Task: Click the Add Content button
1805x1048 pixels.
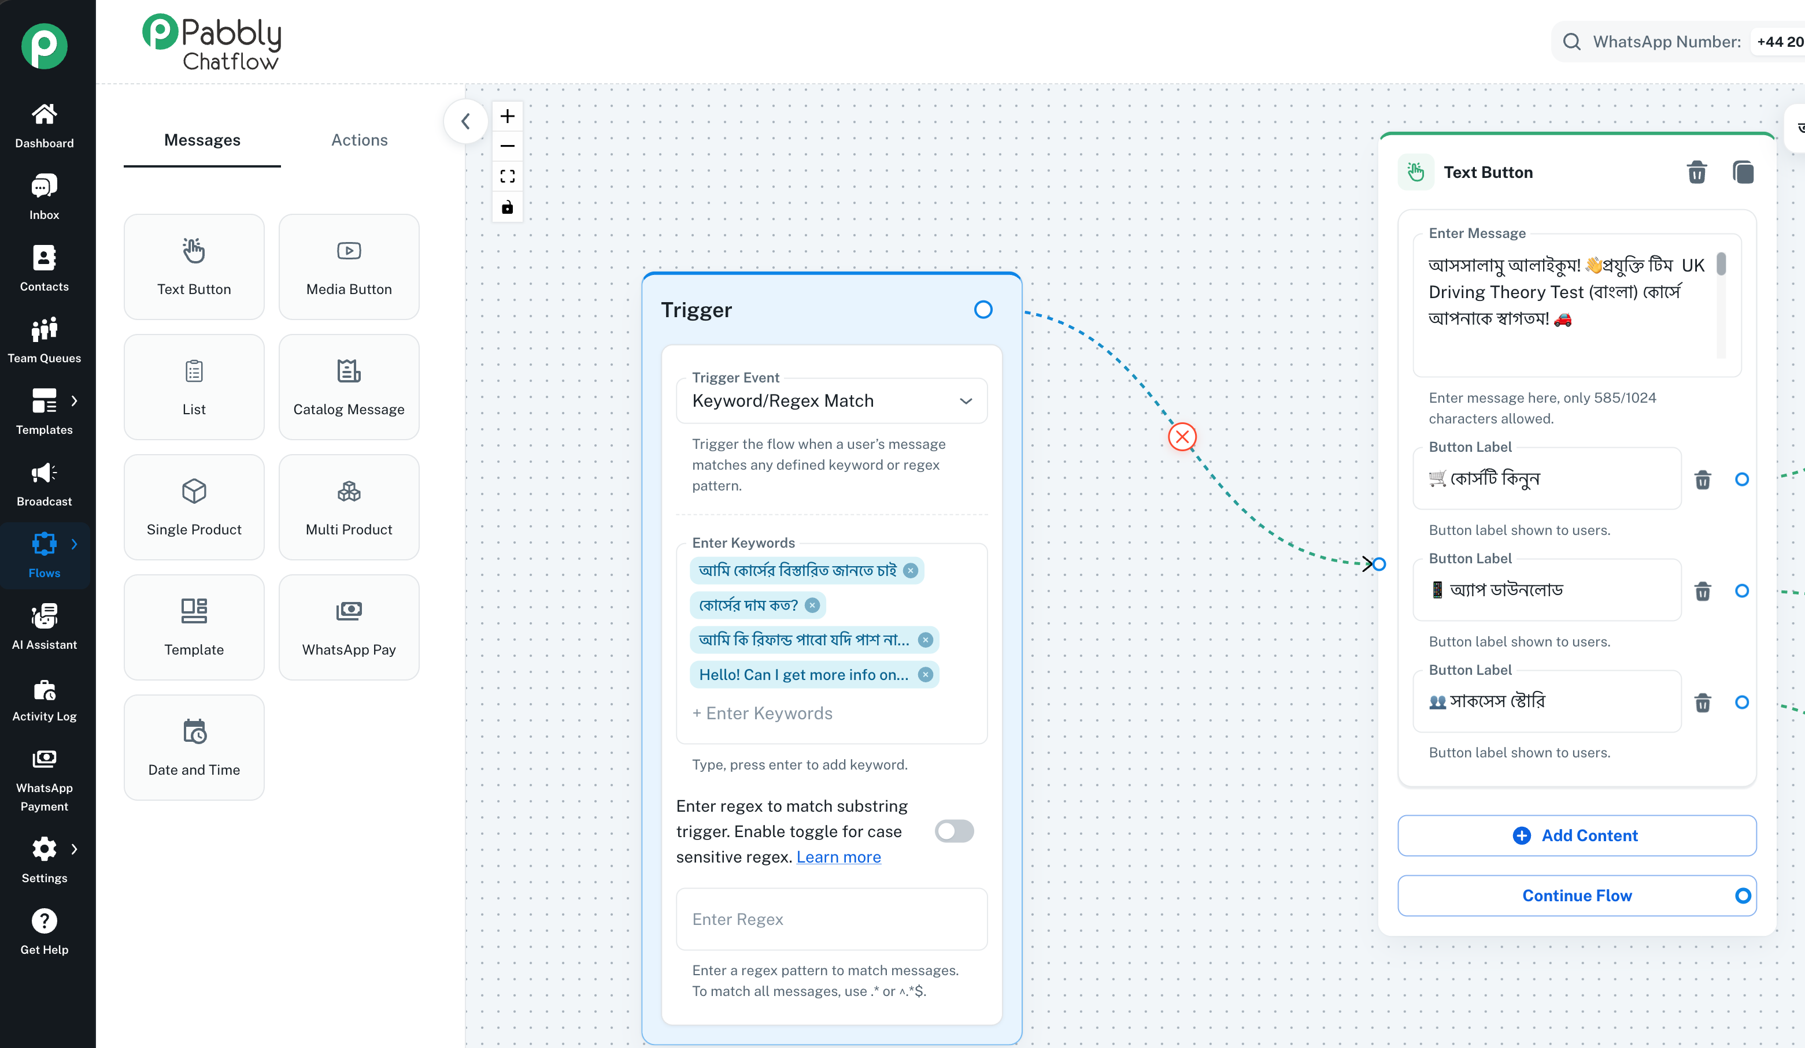Action: (1577, 835)
